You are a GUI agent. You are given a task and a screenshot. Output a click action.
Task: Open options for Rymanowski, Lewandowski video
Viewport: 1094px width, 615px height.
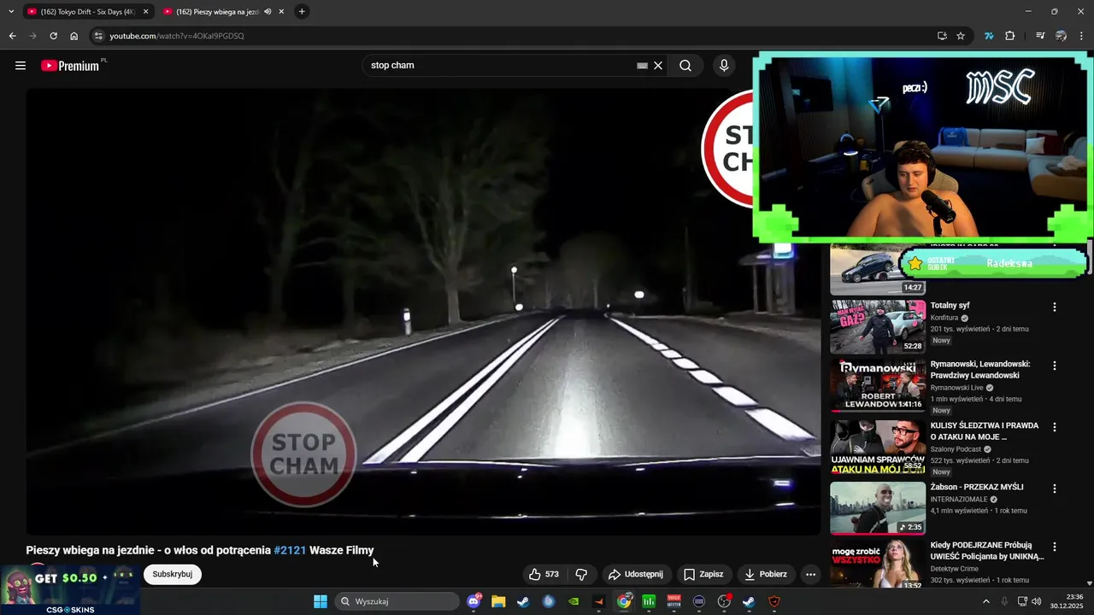[1055, 366]
